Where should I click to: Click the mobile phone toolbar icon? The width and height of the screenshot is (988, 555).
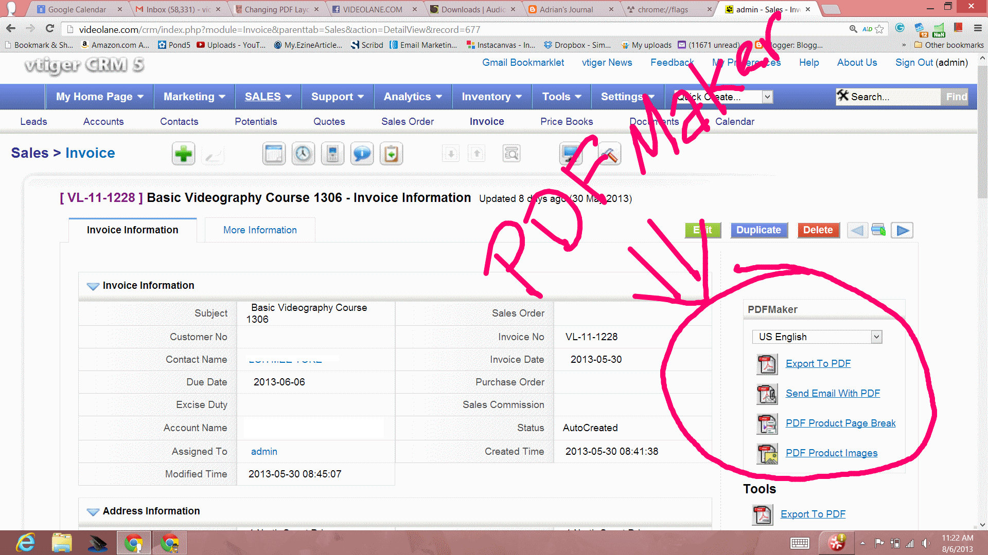(332, 153)
